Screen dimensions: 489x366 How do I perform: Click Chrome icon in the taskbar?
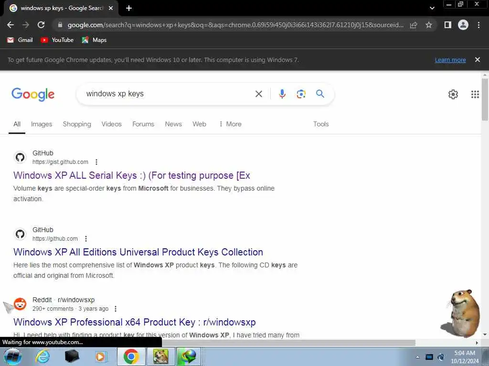[x=131, y=356]
